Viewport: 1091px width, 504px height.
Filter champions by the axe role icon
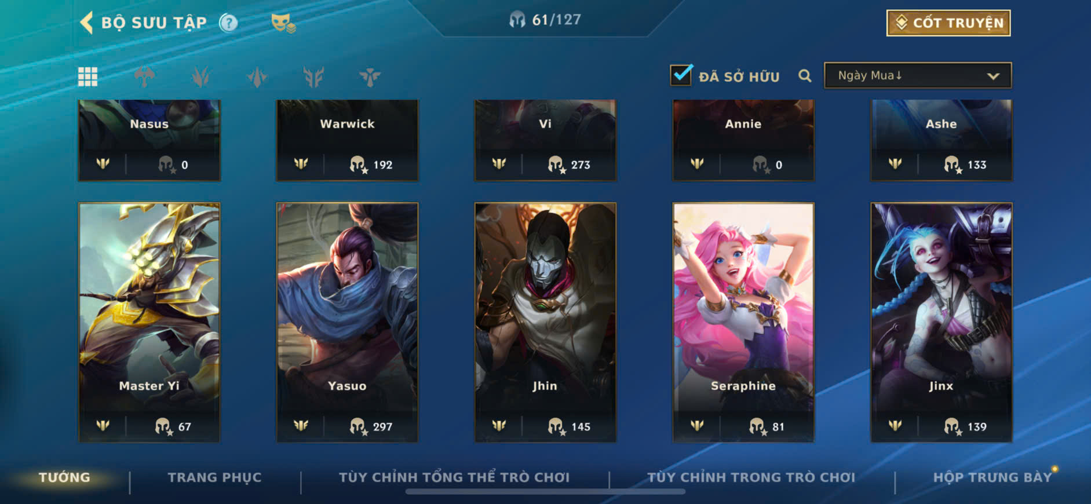coord(144,76)
